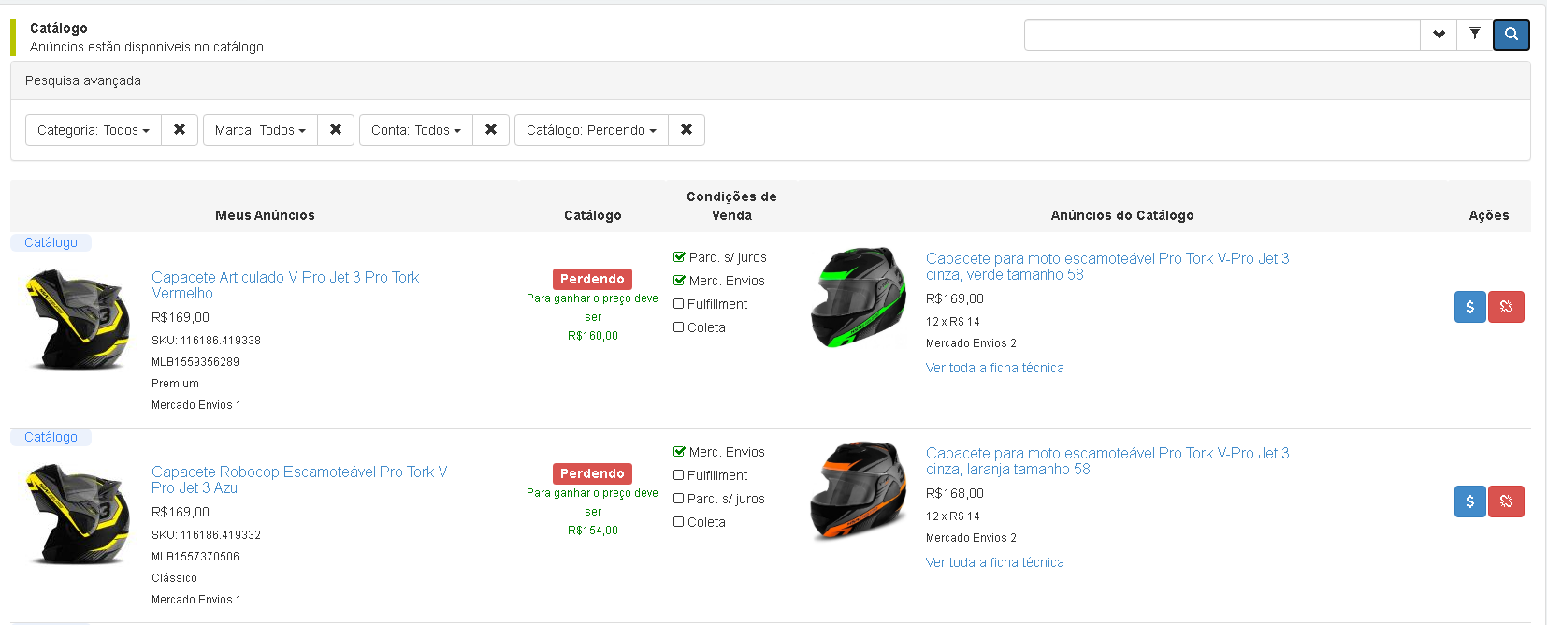The image size is (1547, 625).
Task: Click red unlink button for Vermelho helmet row
Action: pos(1506,307)
